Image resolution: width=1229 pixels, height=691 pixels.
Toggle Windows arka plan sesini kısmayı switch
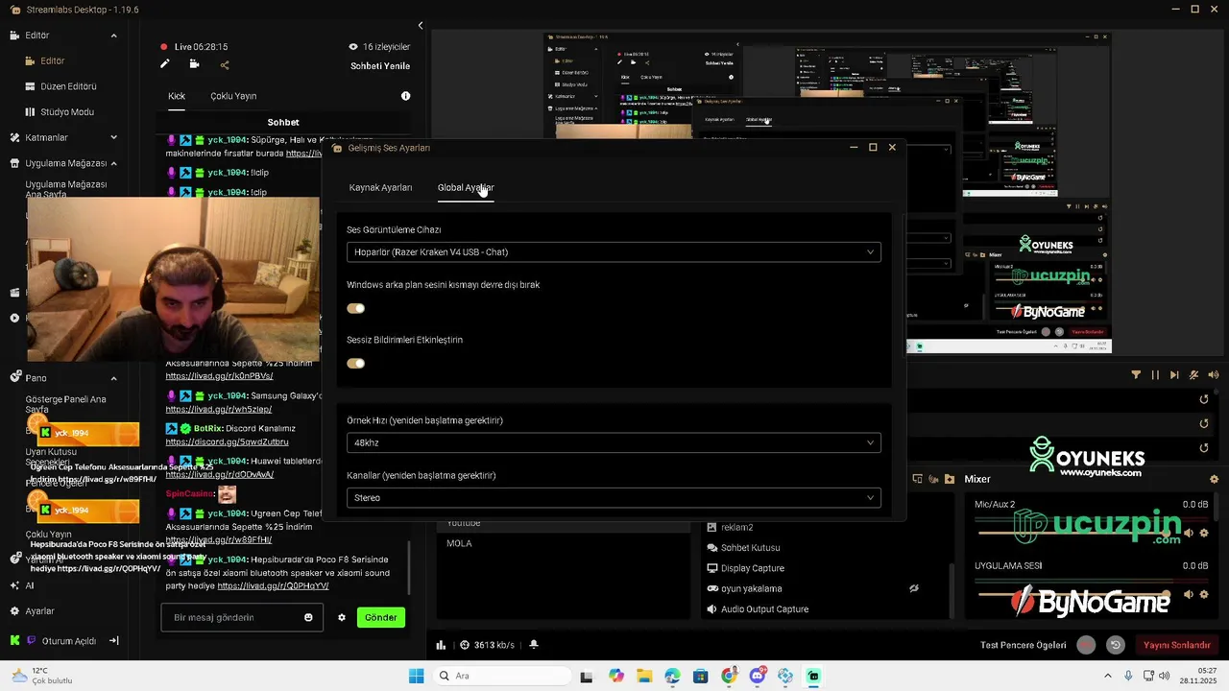(x=356, y=308)
